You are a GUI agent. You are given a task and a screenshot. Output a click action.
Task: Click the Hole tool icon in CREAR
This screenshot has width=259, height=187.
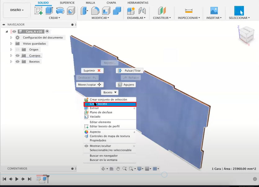pos(71,11)
